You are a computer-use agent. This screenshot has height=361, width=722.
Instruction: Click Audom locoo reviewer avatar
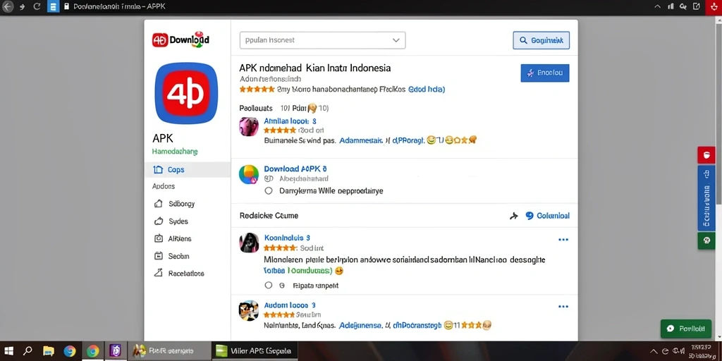click(x=249, y=310)
